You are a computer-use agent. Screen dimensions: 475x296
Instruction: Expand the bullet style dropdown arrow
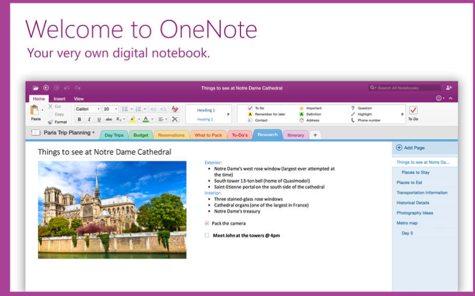pyautogui.click(x=131, y=109)
